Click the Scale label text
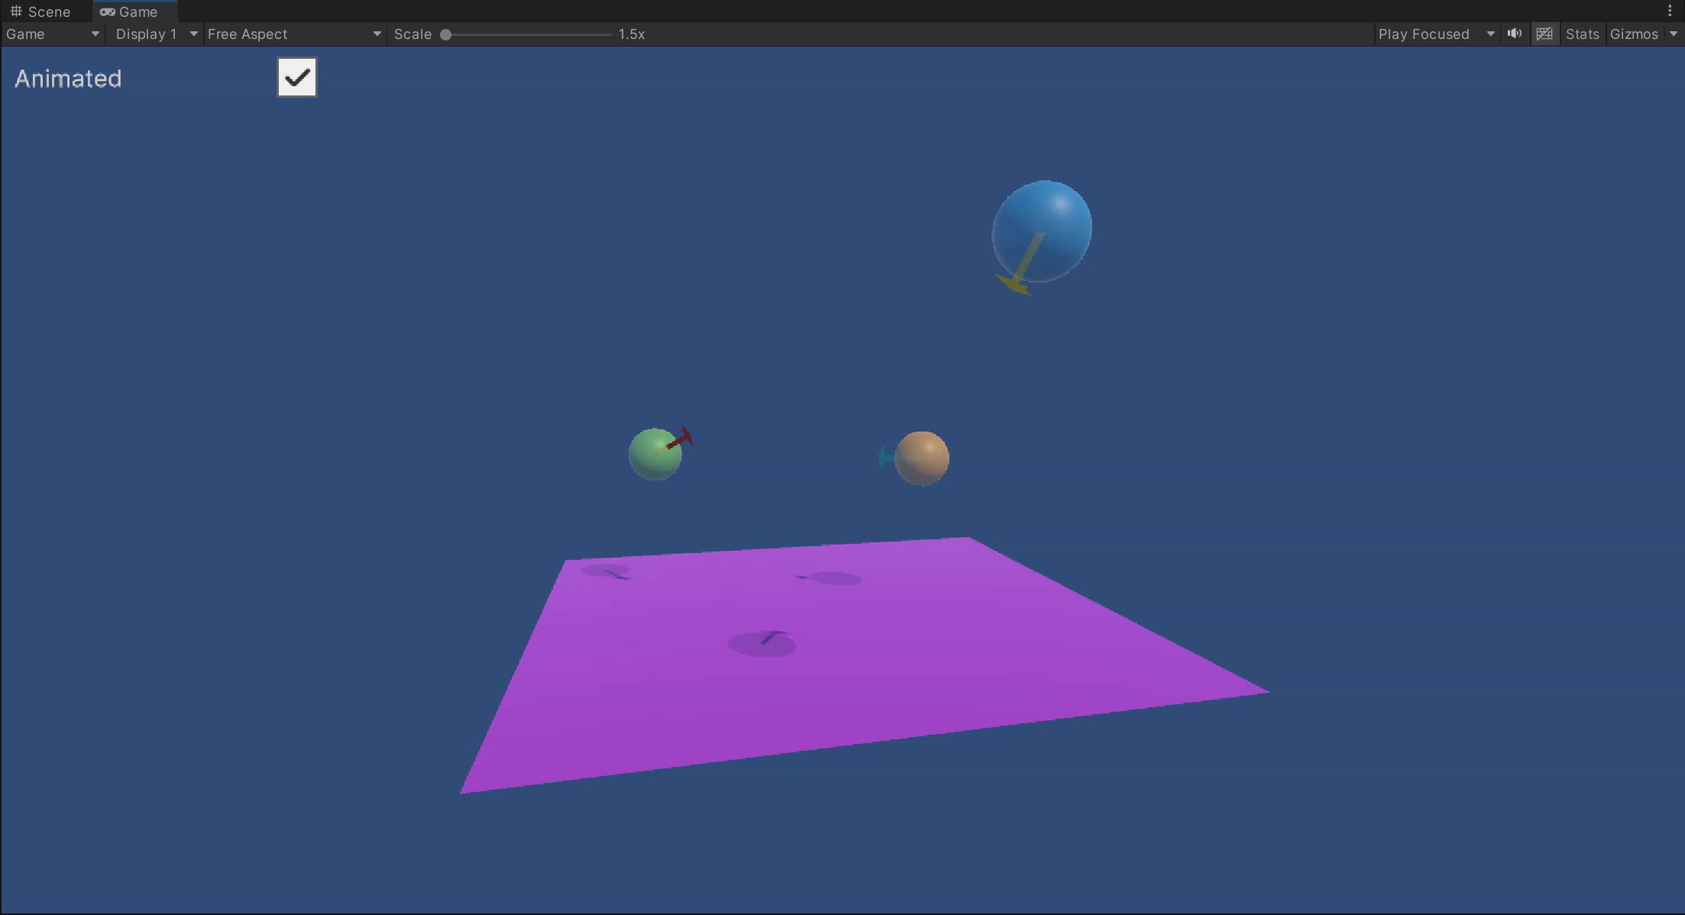This screenshot has height=915, width=1685. pyautogui.click(x=412, y=34)
